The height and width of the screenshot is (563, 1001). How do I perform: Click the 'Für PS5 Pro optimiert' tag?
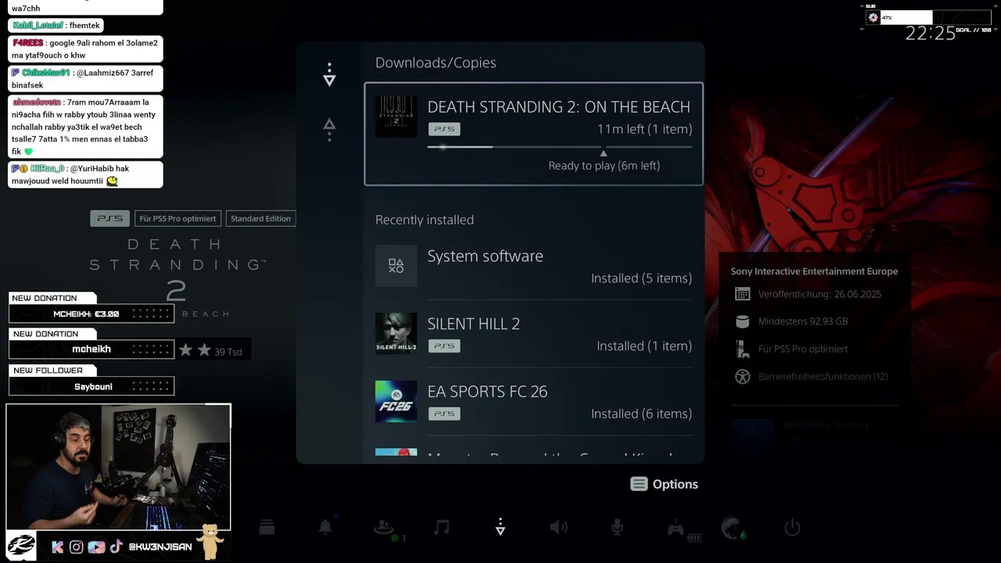point(178,219)
